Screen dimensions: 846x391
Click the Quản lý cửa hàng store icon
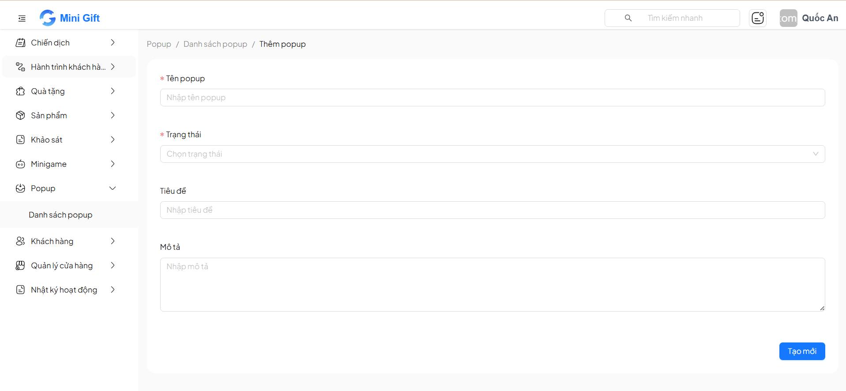[x=20, y=266]
